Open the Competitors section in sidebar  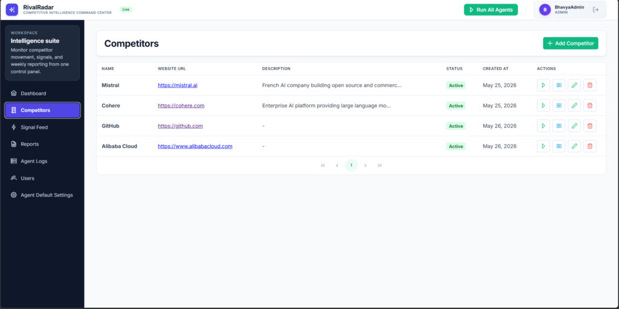[42, 110]
